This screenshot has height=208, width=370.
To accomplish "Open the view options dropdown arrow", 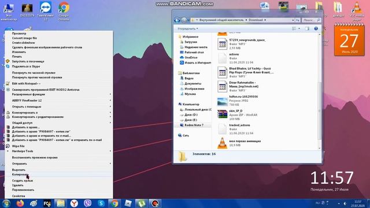I will 299,28.
